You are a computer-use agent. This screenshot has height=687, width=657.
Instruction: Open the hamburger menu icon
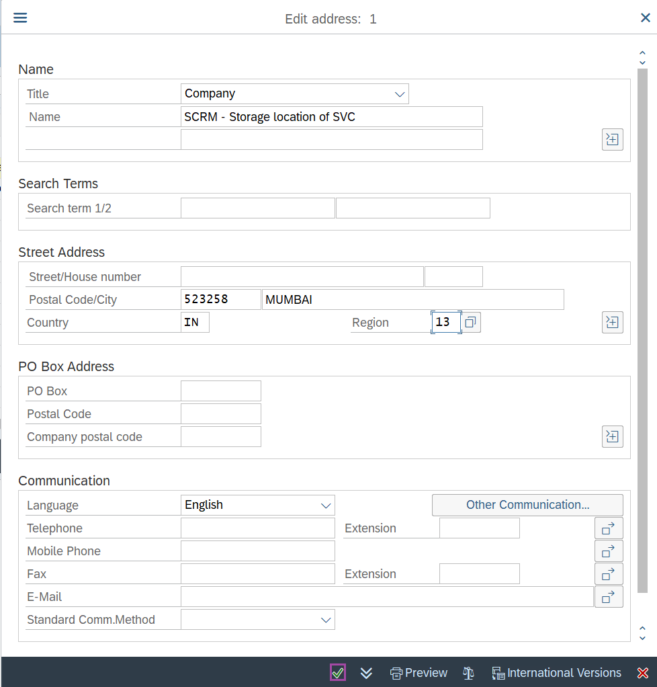pyautogui.click(x=20, y=18)
